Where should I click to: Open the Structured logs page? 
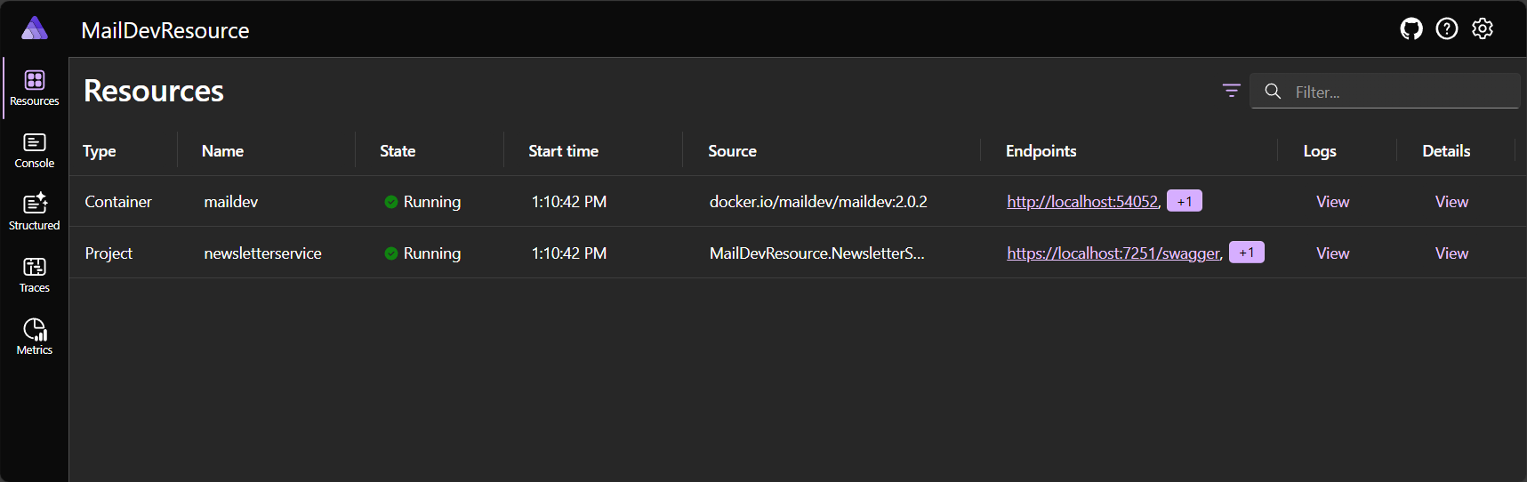tap(35, 213)
